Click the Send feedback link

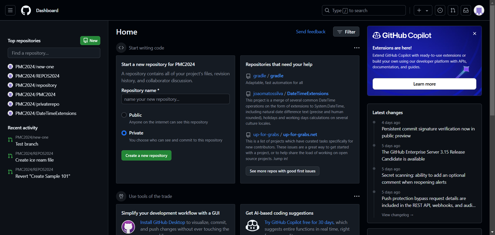[x=311, y=32]
